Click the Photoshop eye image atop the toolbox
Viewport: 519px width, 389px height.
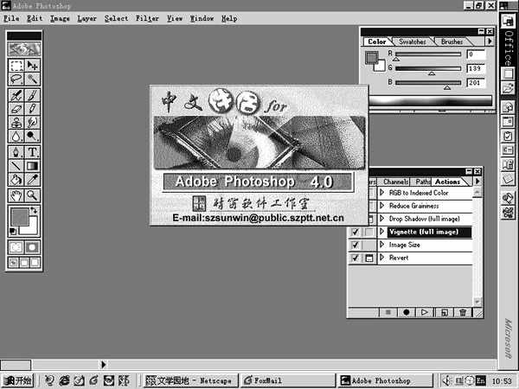point(24,49)
